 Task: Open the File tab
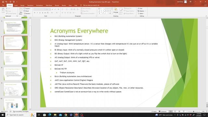click(x=3, y=6)
